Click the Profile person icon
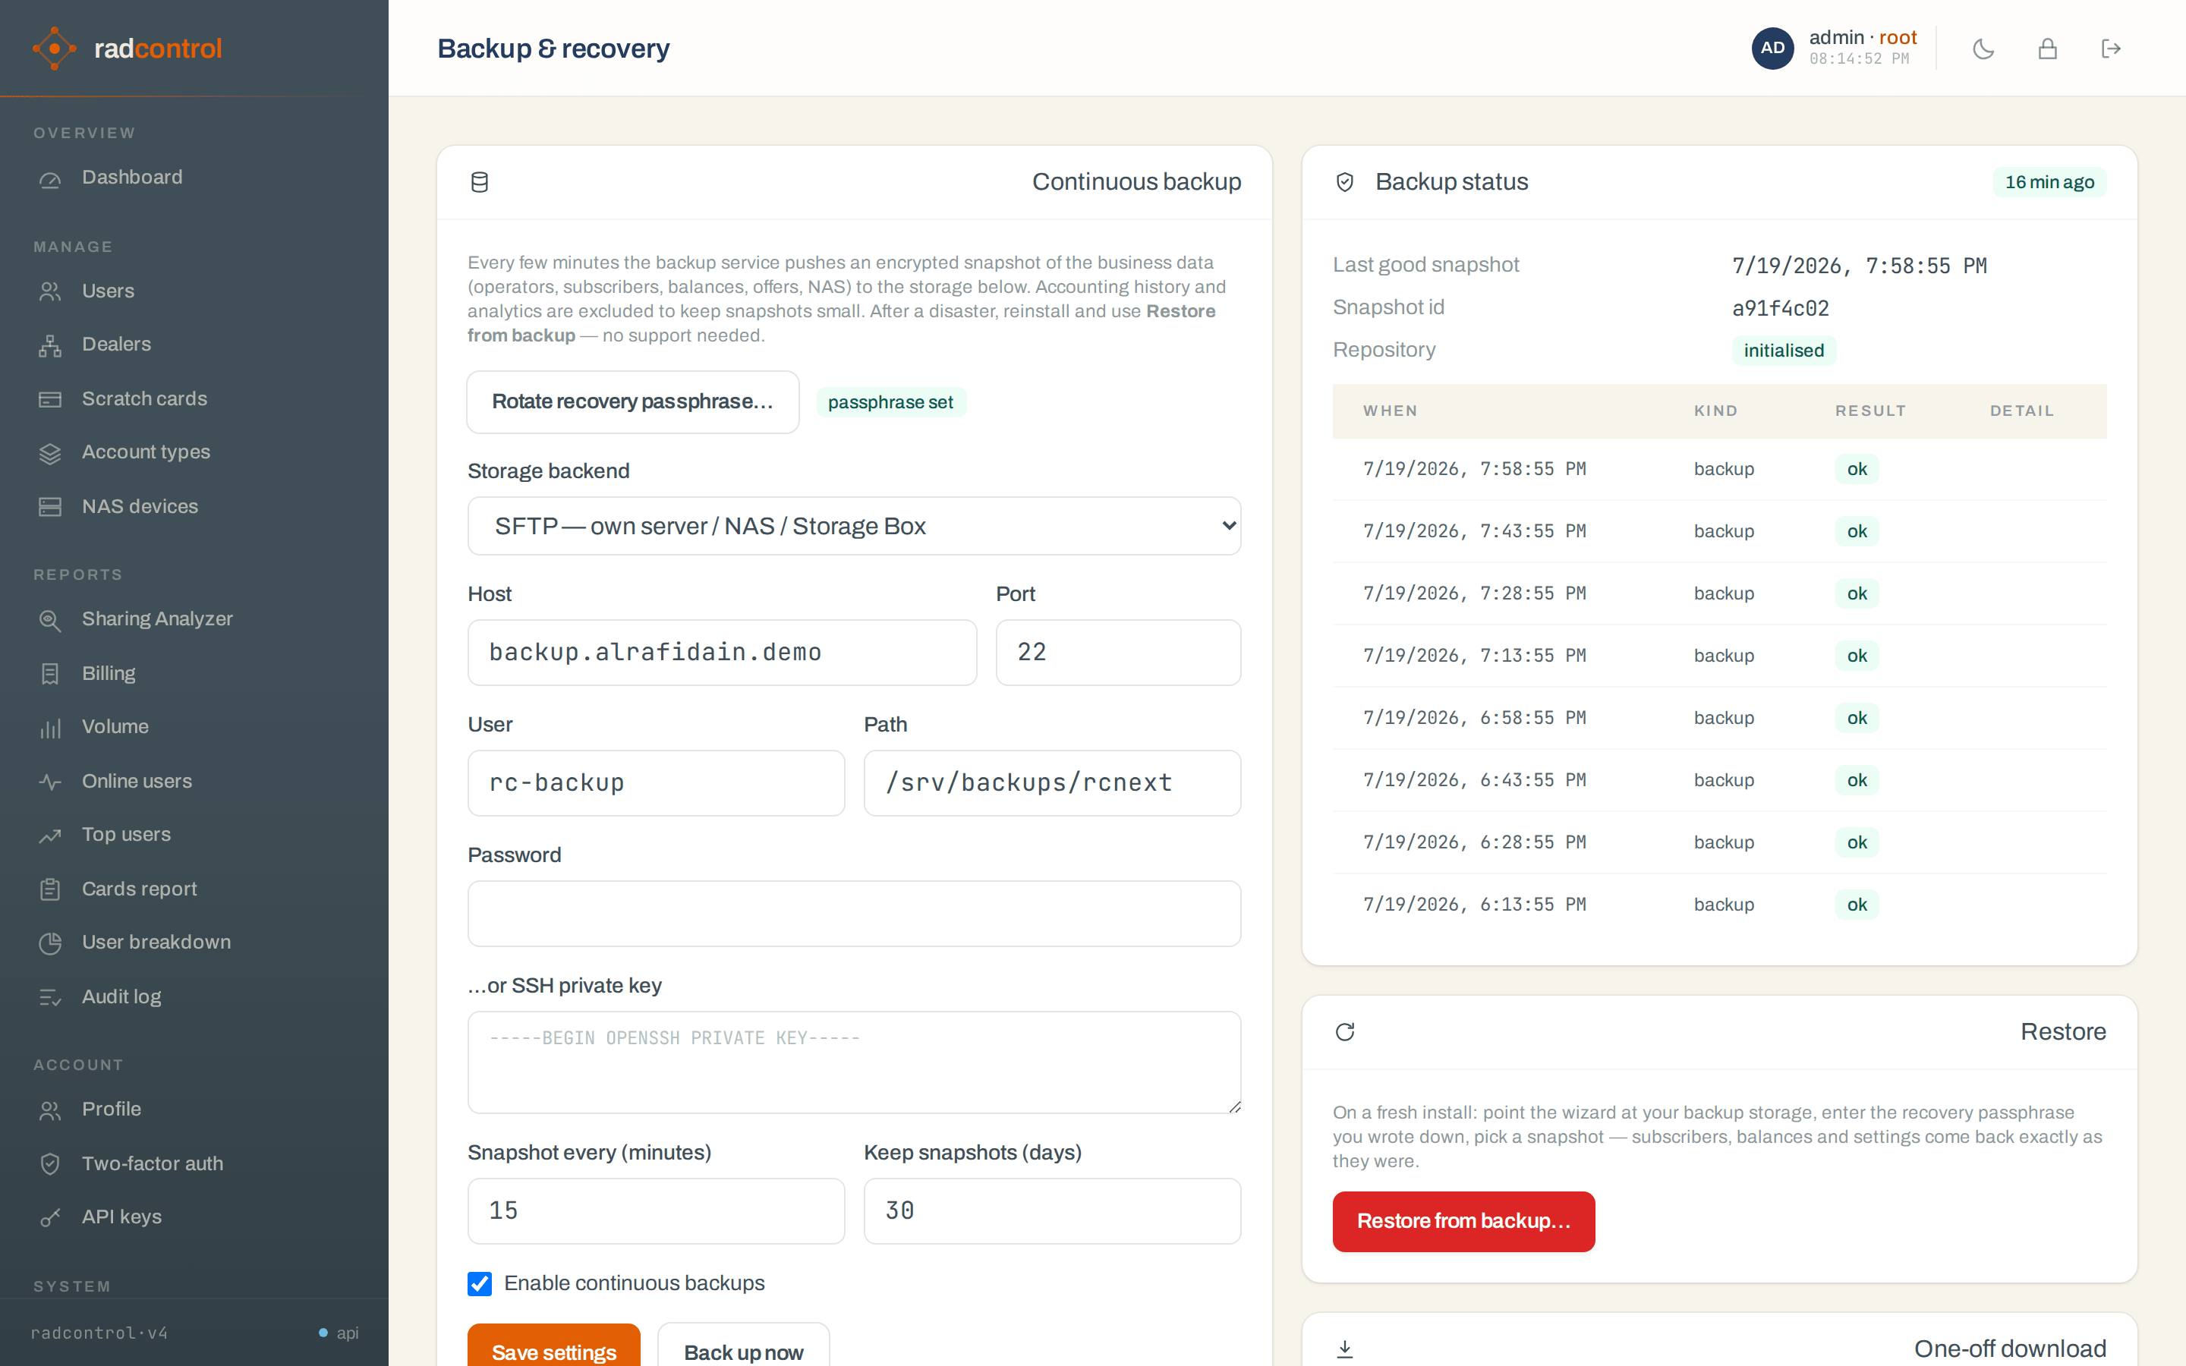Viewport: 2186px width, 1366px height. click(51, 1109)
